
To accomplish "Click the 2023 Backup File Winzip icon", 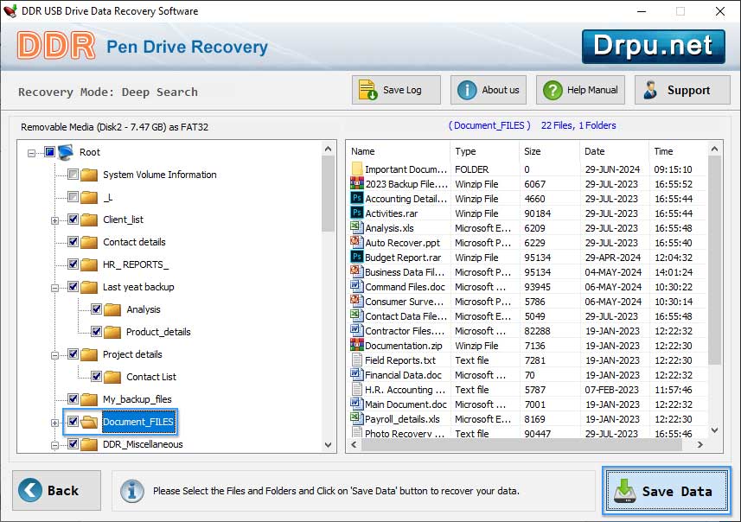I will (x=357, y=183).
